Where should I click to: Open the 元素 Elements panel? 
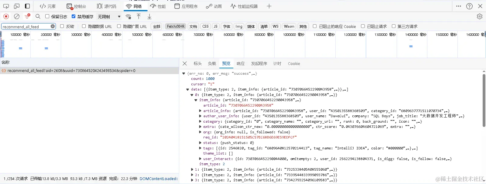coord(48,6)
